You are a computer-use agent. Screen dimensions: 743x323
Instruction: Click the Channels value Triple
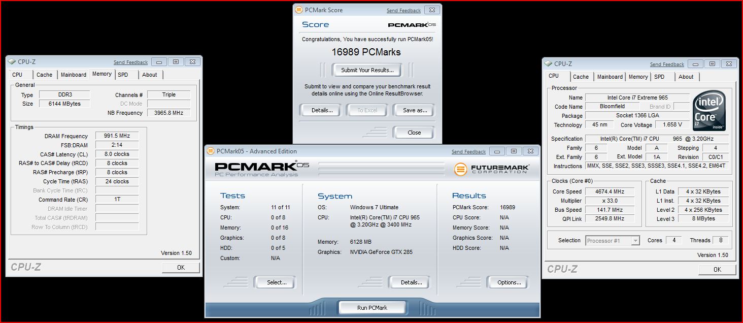pos(168,94)
